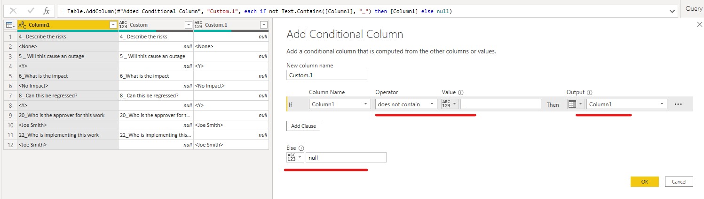The image size is (704, 199).
Task: Select Column1 cell '20_Who is the approver for this work'
Action: click(68, 115)
